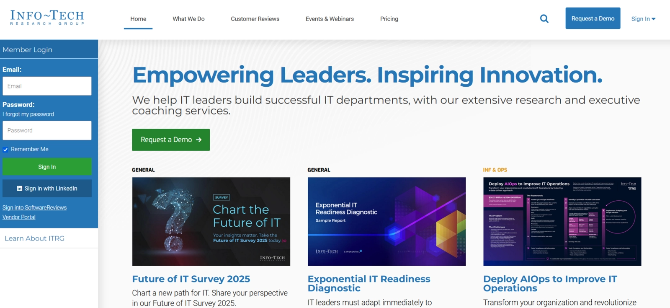Open the Deploy AIOps infographic thumbnail

[x=562, y=222]
